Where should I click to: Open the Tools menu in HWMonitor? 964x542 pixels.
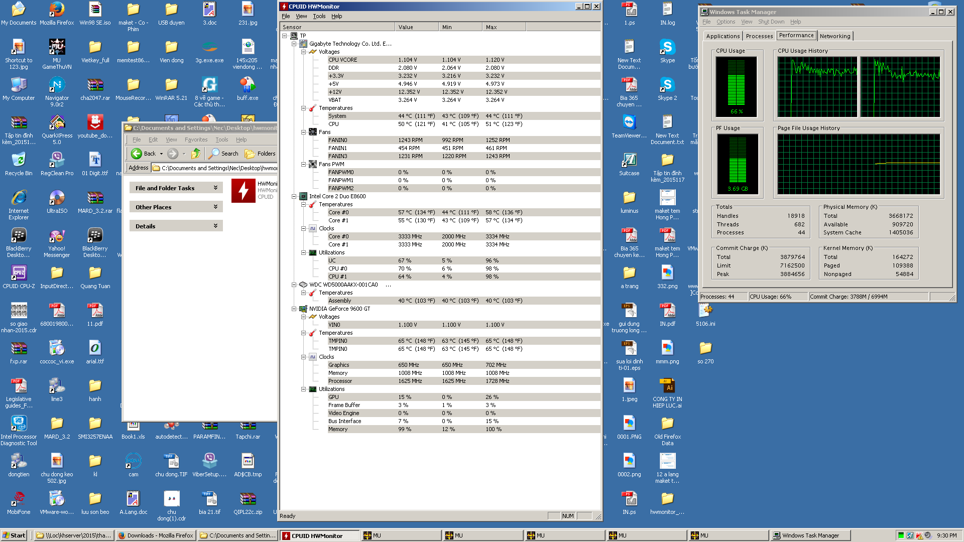point(319,16)
